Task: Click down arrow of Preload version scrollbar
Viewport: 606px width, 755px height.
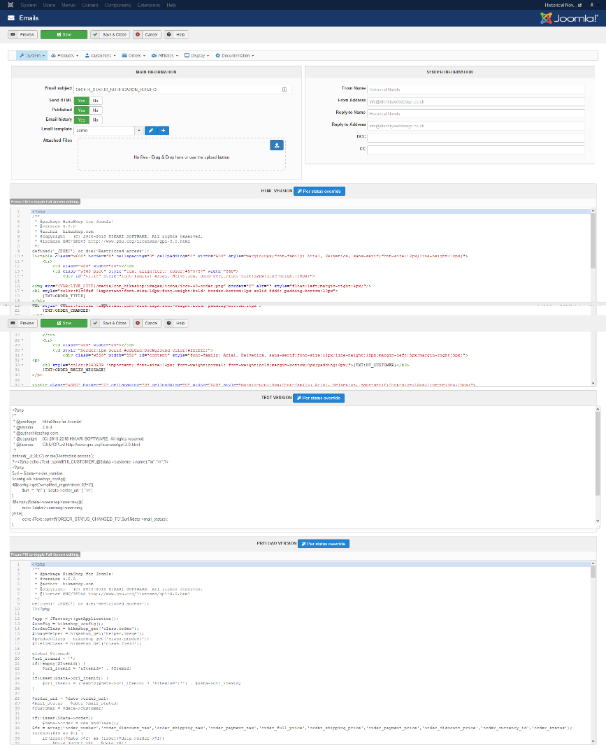Action: pos(593,742)
